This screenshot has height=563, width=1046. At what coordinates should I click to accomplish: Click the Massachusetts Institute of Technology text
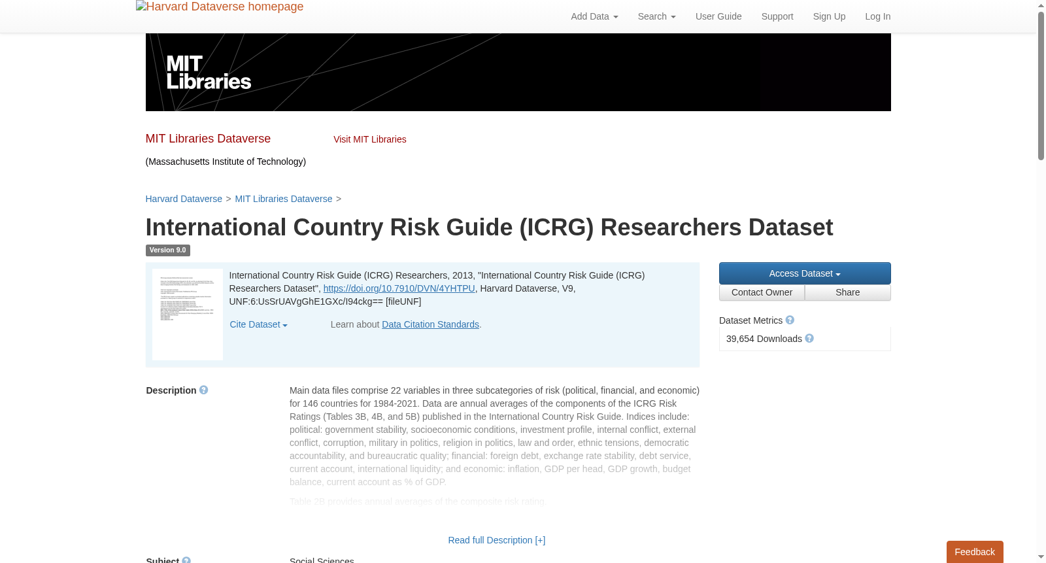tap(226, 162)
